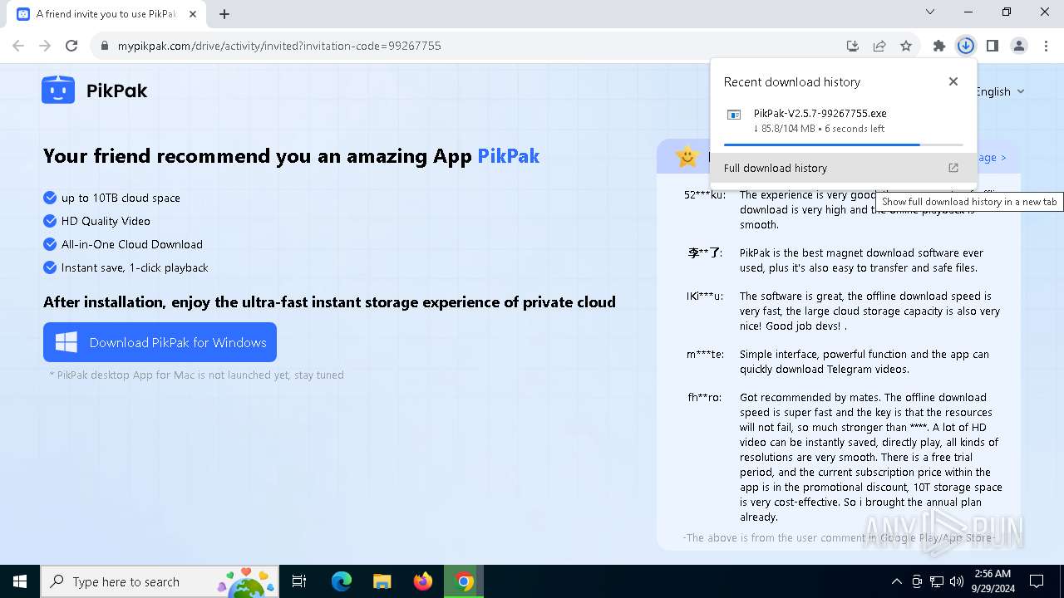Open the clock showing 2:56 AM
This screenshot has height=598, width=1064.
992,581
